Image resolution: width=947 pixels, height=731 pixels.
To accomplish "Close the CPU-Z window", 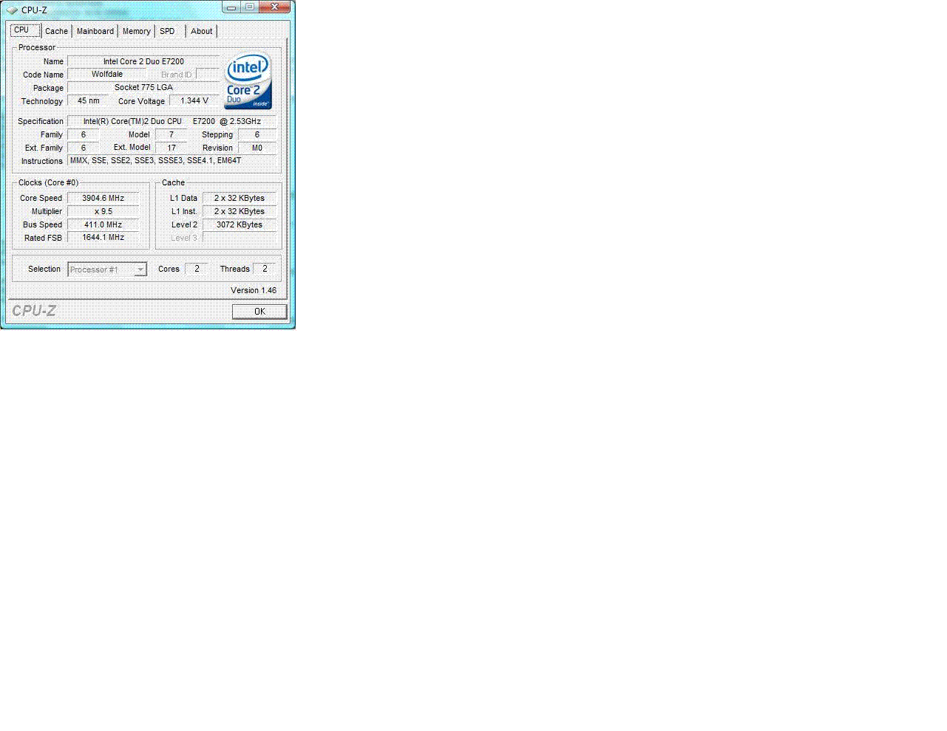I will pos(274,7).
